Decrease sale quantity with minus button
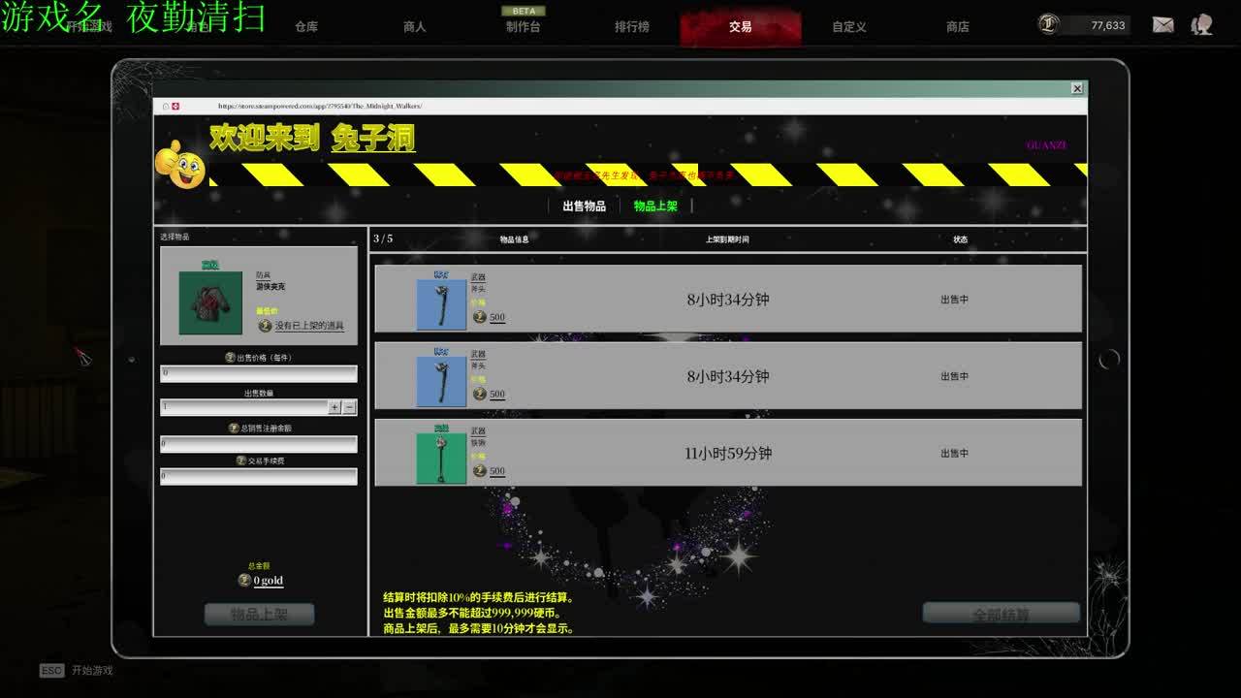This screenshot has height=698, width=1241. (350, 408)
